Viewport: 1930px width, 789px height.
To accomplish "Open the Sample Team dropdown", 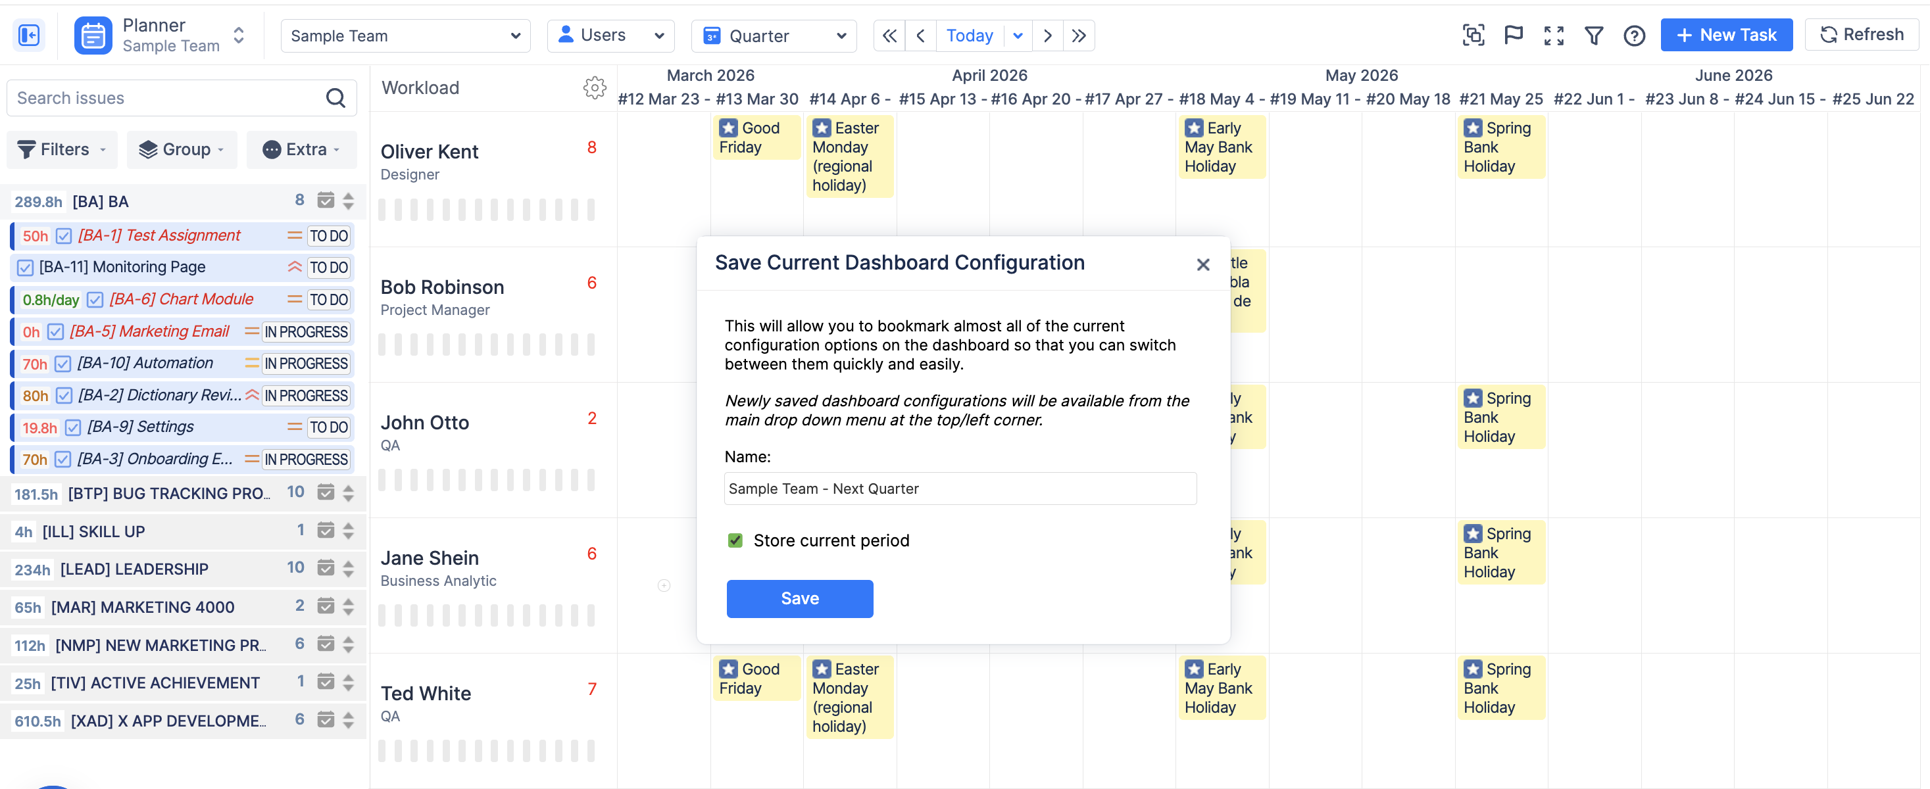I will (x=405, y=36).
